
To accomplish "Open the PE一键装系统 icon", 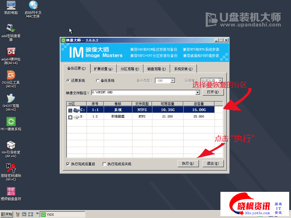I will pos(11,121).
